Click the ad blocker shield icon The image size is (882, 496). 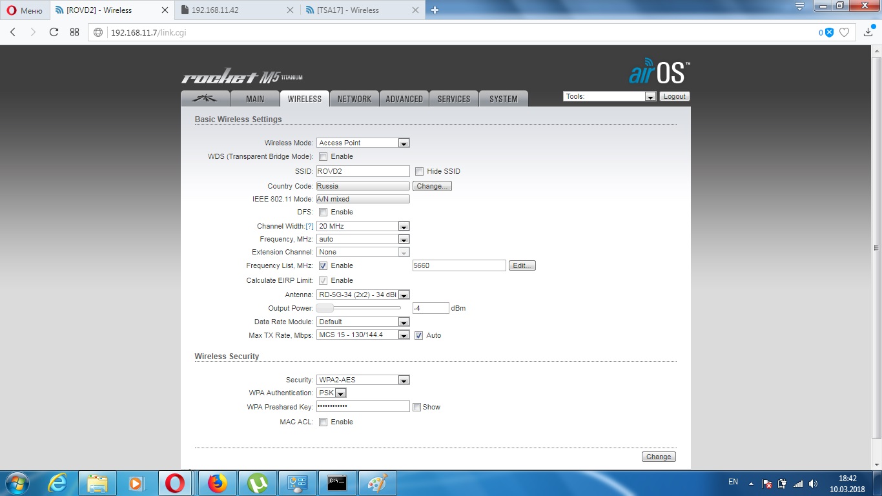pos(829,32)
